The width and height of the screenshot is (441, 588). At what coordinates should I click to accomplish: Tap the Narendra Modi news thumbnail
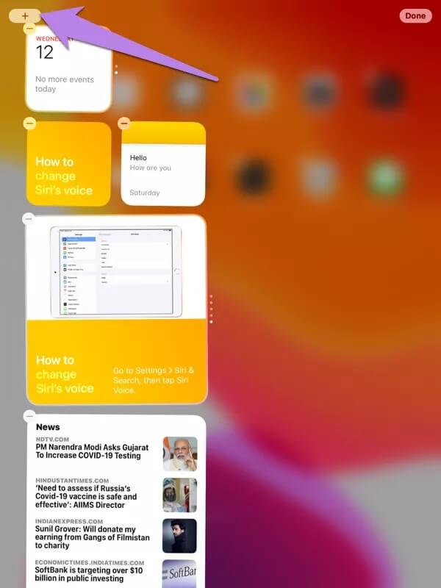point(180,453)
